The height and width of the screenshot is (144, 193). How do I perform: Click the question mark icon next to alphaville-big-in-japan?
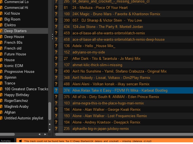pyautogui.click(x=56, y=129)
